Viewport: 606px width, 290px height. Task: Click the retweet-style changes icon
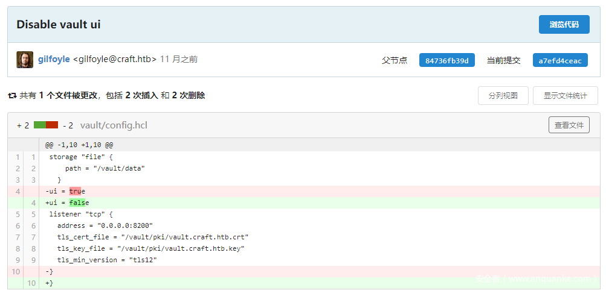(x=12, y=96)
